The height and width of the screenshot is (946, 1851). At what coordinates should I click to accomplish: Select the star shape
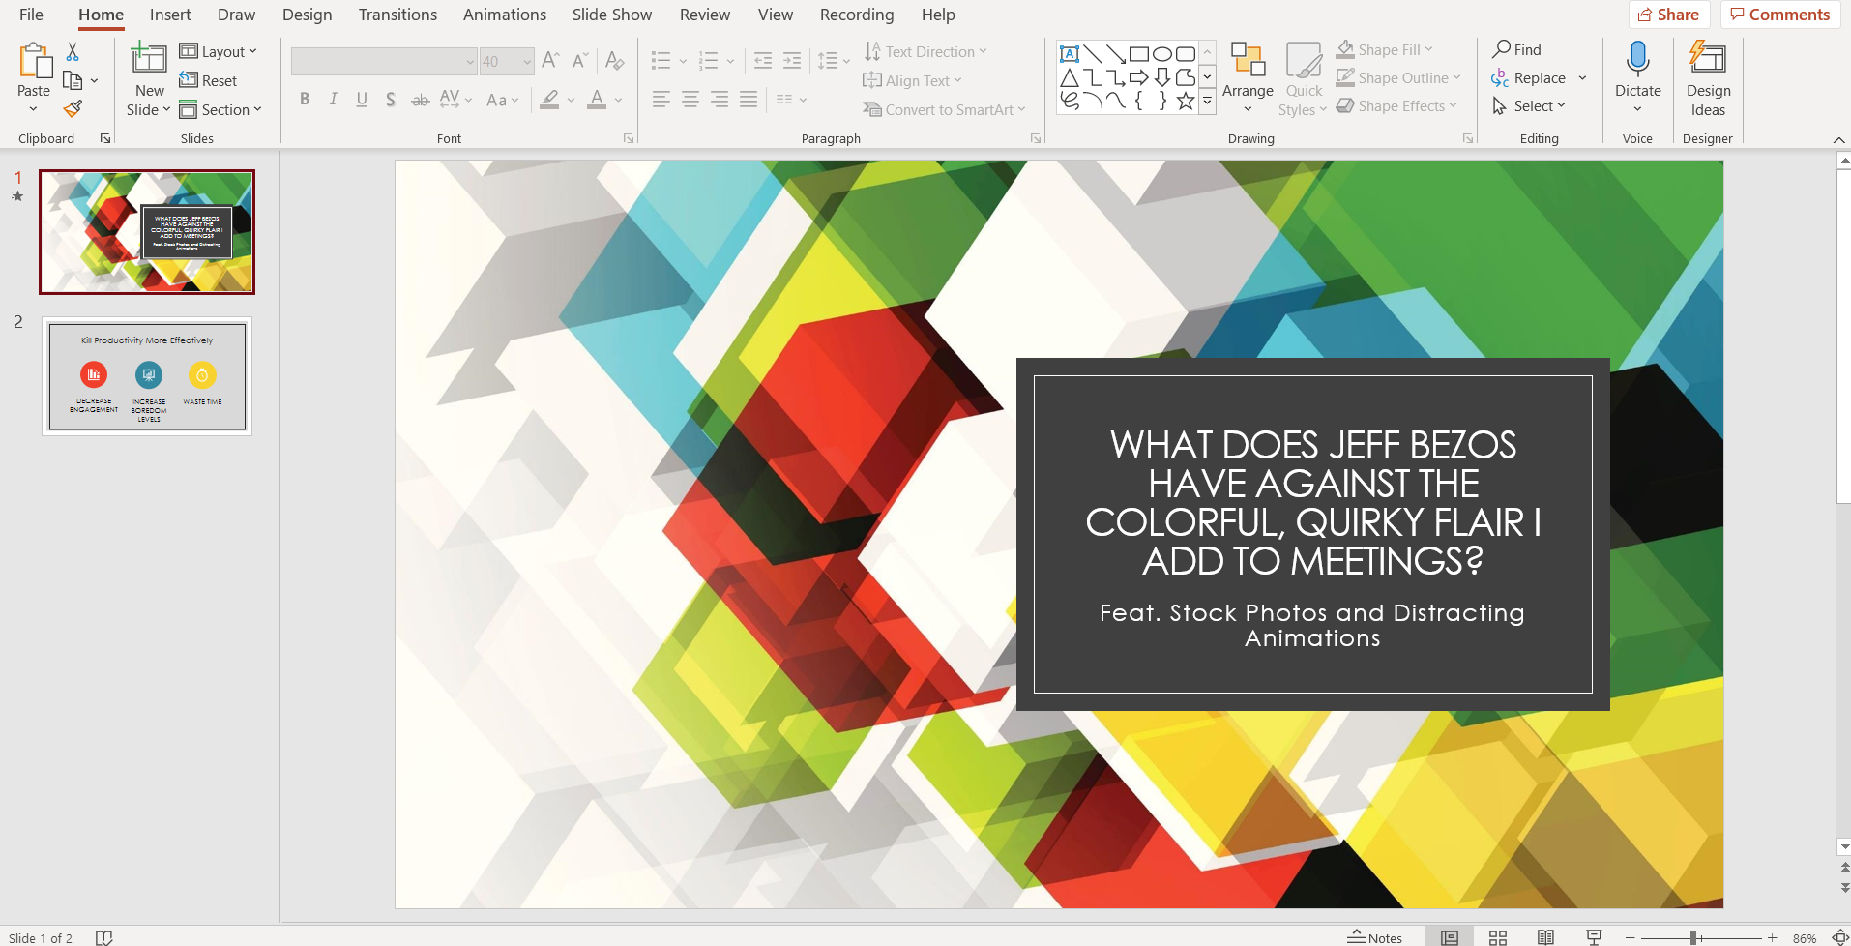click(x=1186, y=101)
